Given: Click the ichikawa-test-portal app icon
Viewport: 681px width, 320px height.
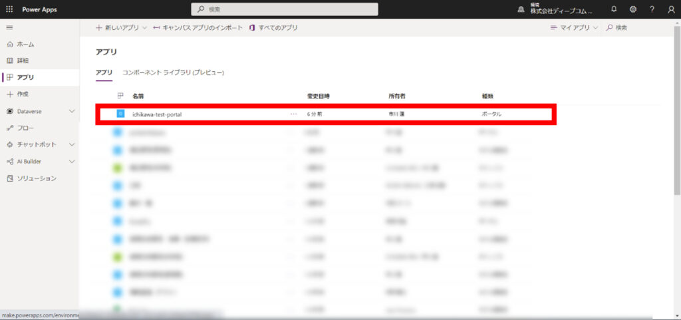Looking at the screenshot, I should (120, 114).
